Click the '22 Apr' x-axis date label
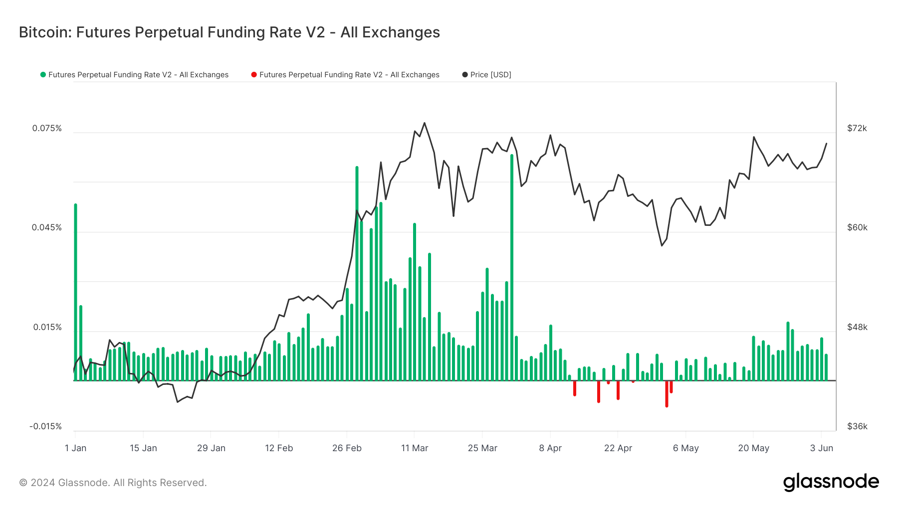This screenshot has height=505, width=898. (x=618, y=448)
